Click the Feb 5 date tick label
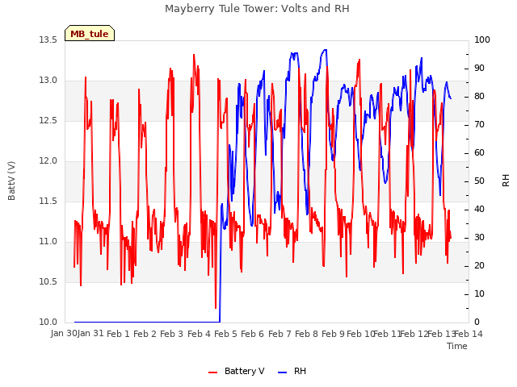This screenshot has height=387, width=517. 225,334
